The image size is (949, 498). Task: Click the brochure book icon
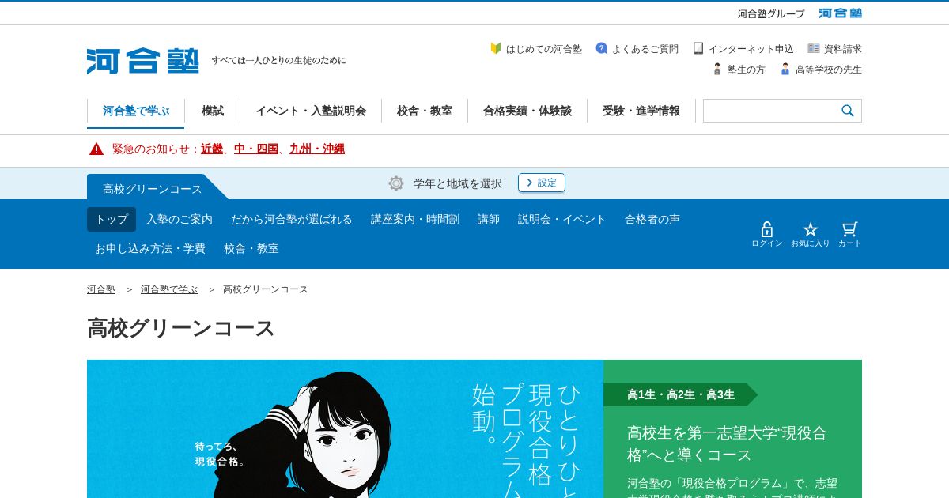tap(814, 48)
